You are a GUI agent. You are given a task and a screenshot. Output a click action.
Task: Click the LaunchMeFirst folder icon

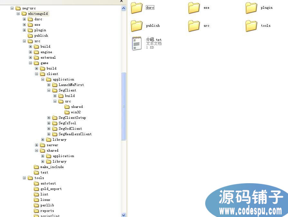tap(55, 85)
